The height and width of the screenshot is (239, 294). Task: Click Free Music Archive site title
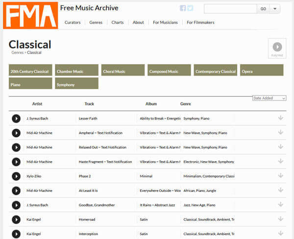click(x=89, y=8)
